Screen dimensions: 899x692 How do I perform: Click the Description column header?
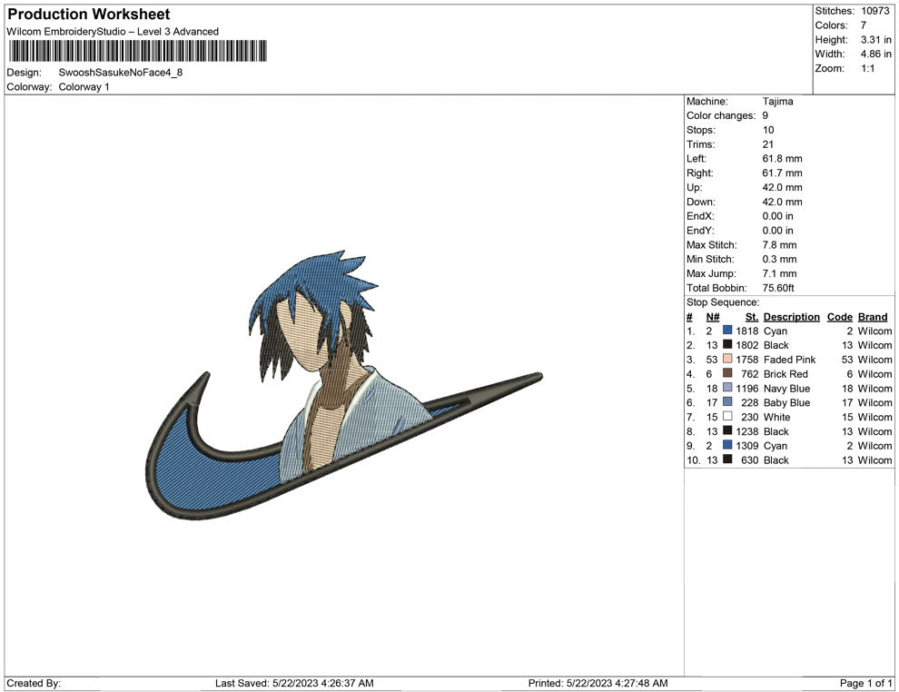(x=791, y=317)
